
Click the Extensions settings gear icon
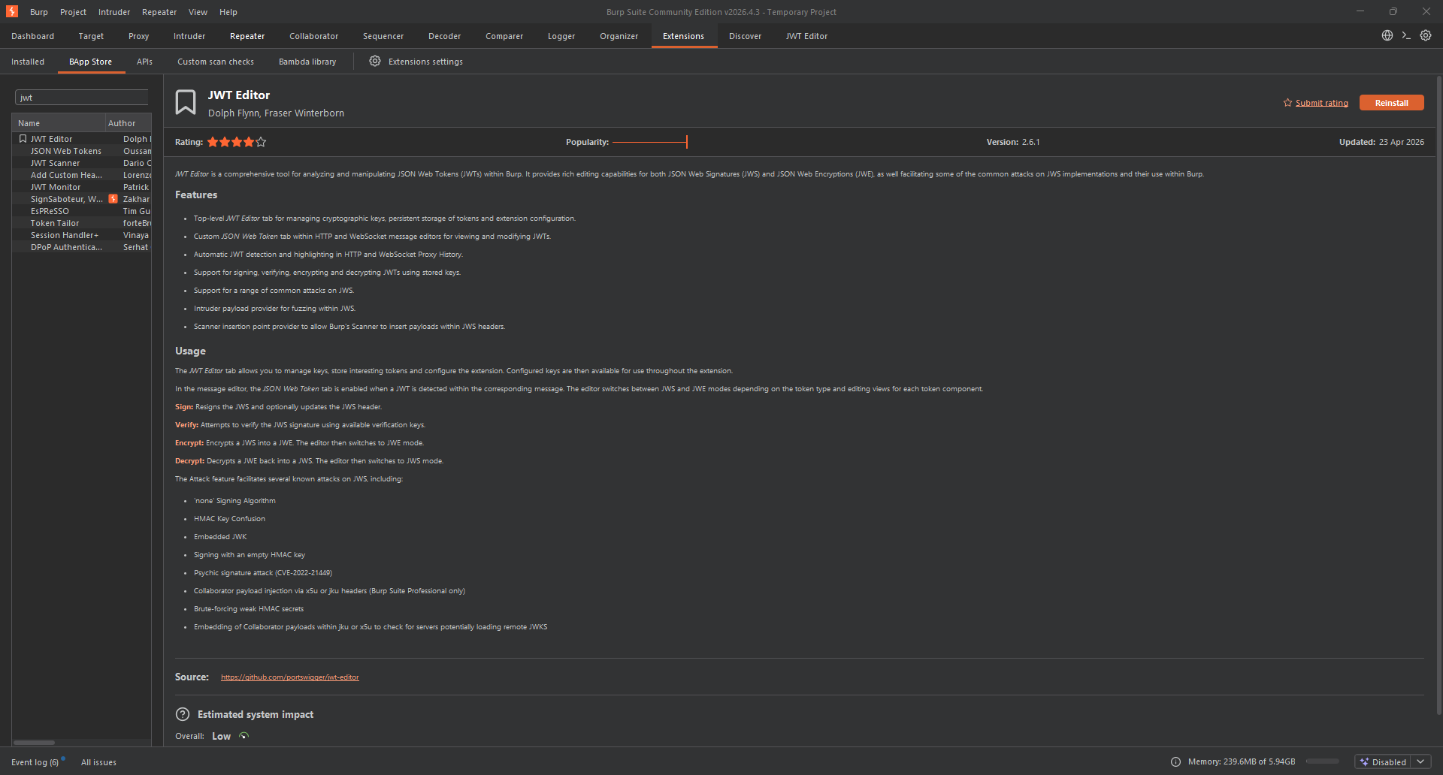375,61
